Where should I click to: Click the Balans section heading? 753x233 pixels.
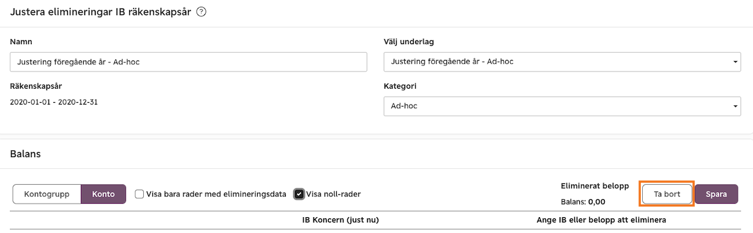point(25,154)
